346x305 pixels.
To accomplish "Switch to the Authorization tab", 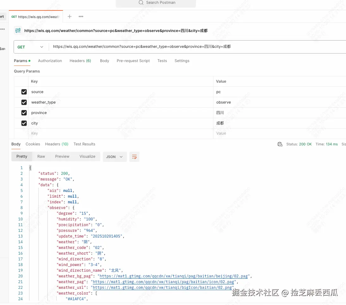I will point(50,61).
